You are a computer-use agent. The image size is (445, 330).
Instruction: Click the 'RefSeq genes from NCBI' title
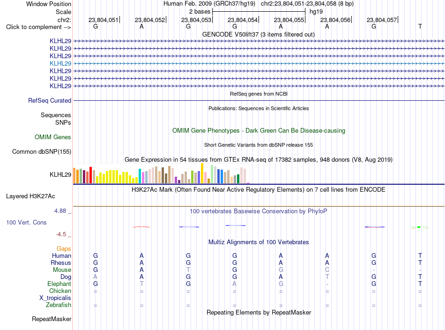click(x=259, y=94)
